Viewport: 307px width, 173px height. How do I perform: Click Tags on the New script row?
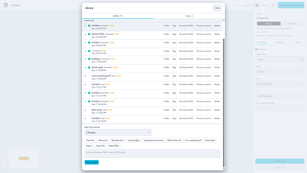pyautogui.click(x=174, y=110)
